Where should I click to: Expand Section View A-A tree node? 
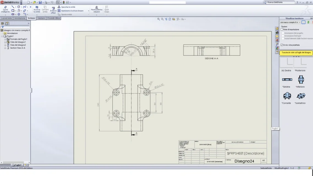(x=5, y=48)
